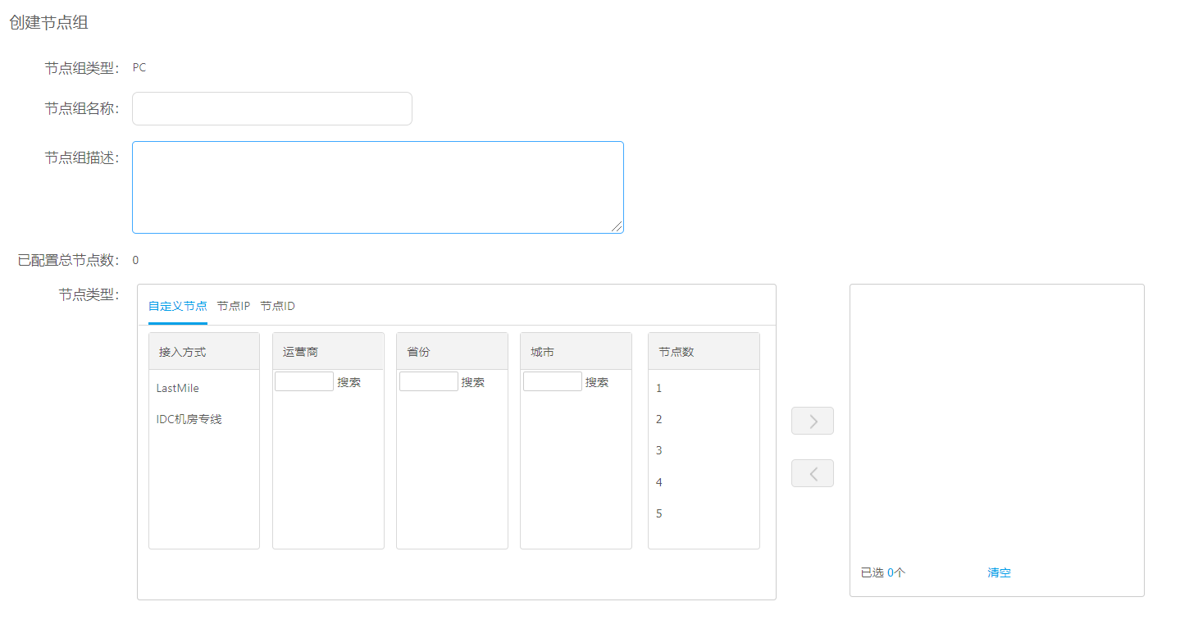Click the 省份 search input box

(428, 381)
